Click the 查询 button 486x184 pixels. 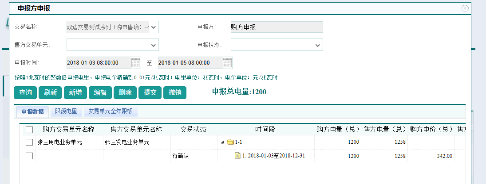(x=26, y=92)
